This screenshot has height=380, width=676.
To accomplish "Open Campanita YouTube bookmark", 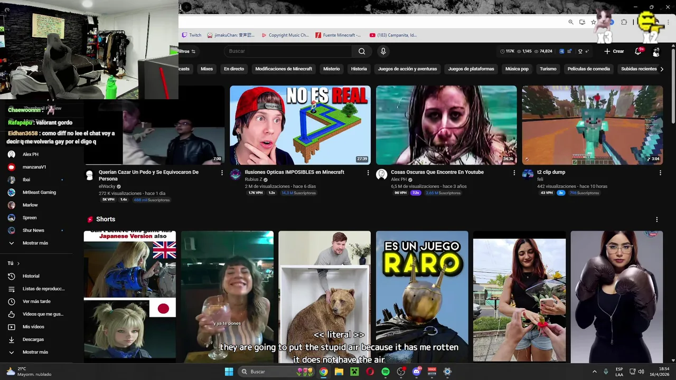I will click(x=393, y=35).
